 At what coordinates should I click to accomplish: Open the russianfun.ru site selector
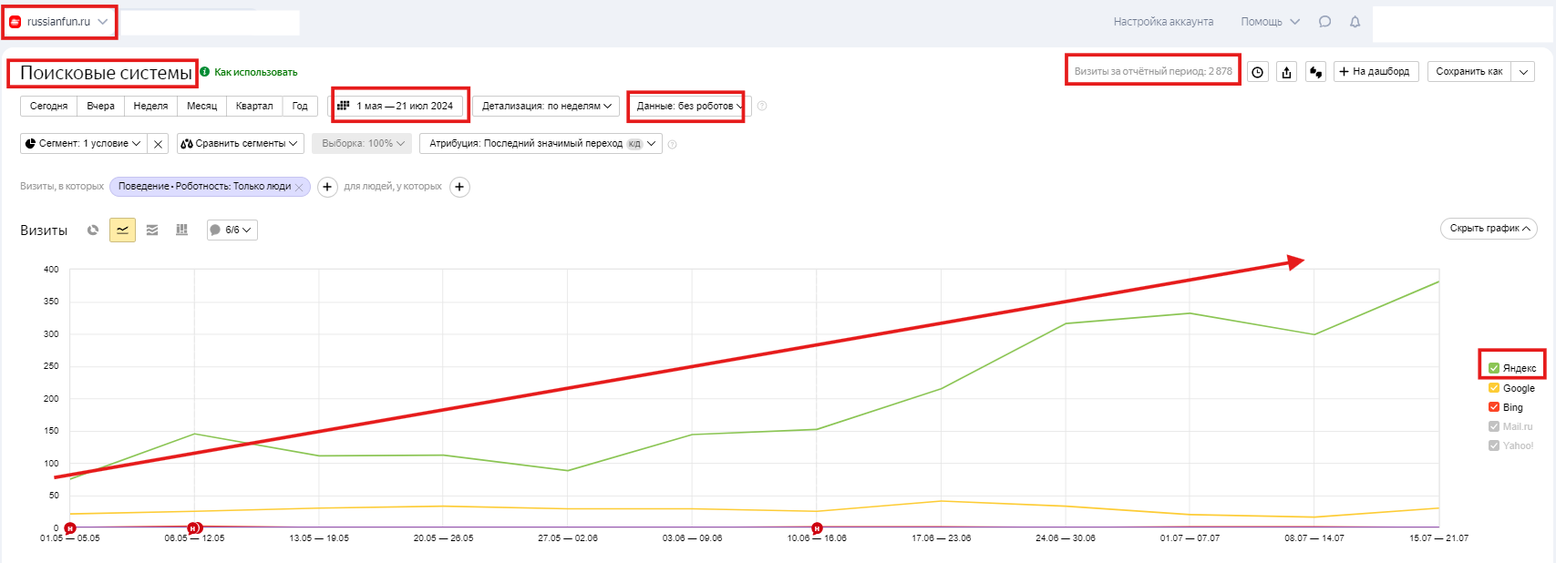coord(59,22)
